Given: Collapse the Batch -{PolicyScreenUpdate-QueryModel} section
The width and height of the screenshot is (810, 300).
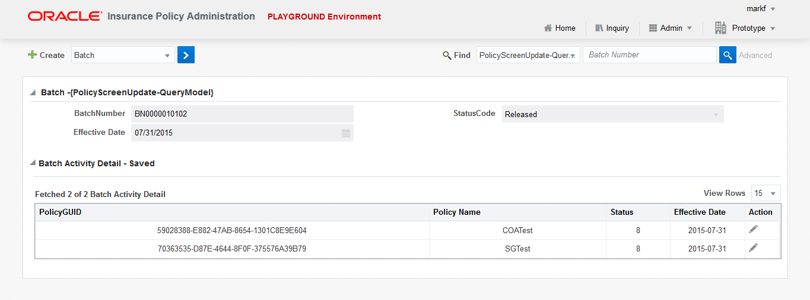Looking at the screenshot, I should pos(33,93).
